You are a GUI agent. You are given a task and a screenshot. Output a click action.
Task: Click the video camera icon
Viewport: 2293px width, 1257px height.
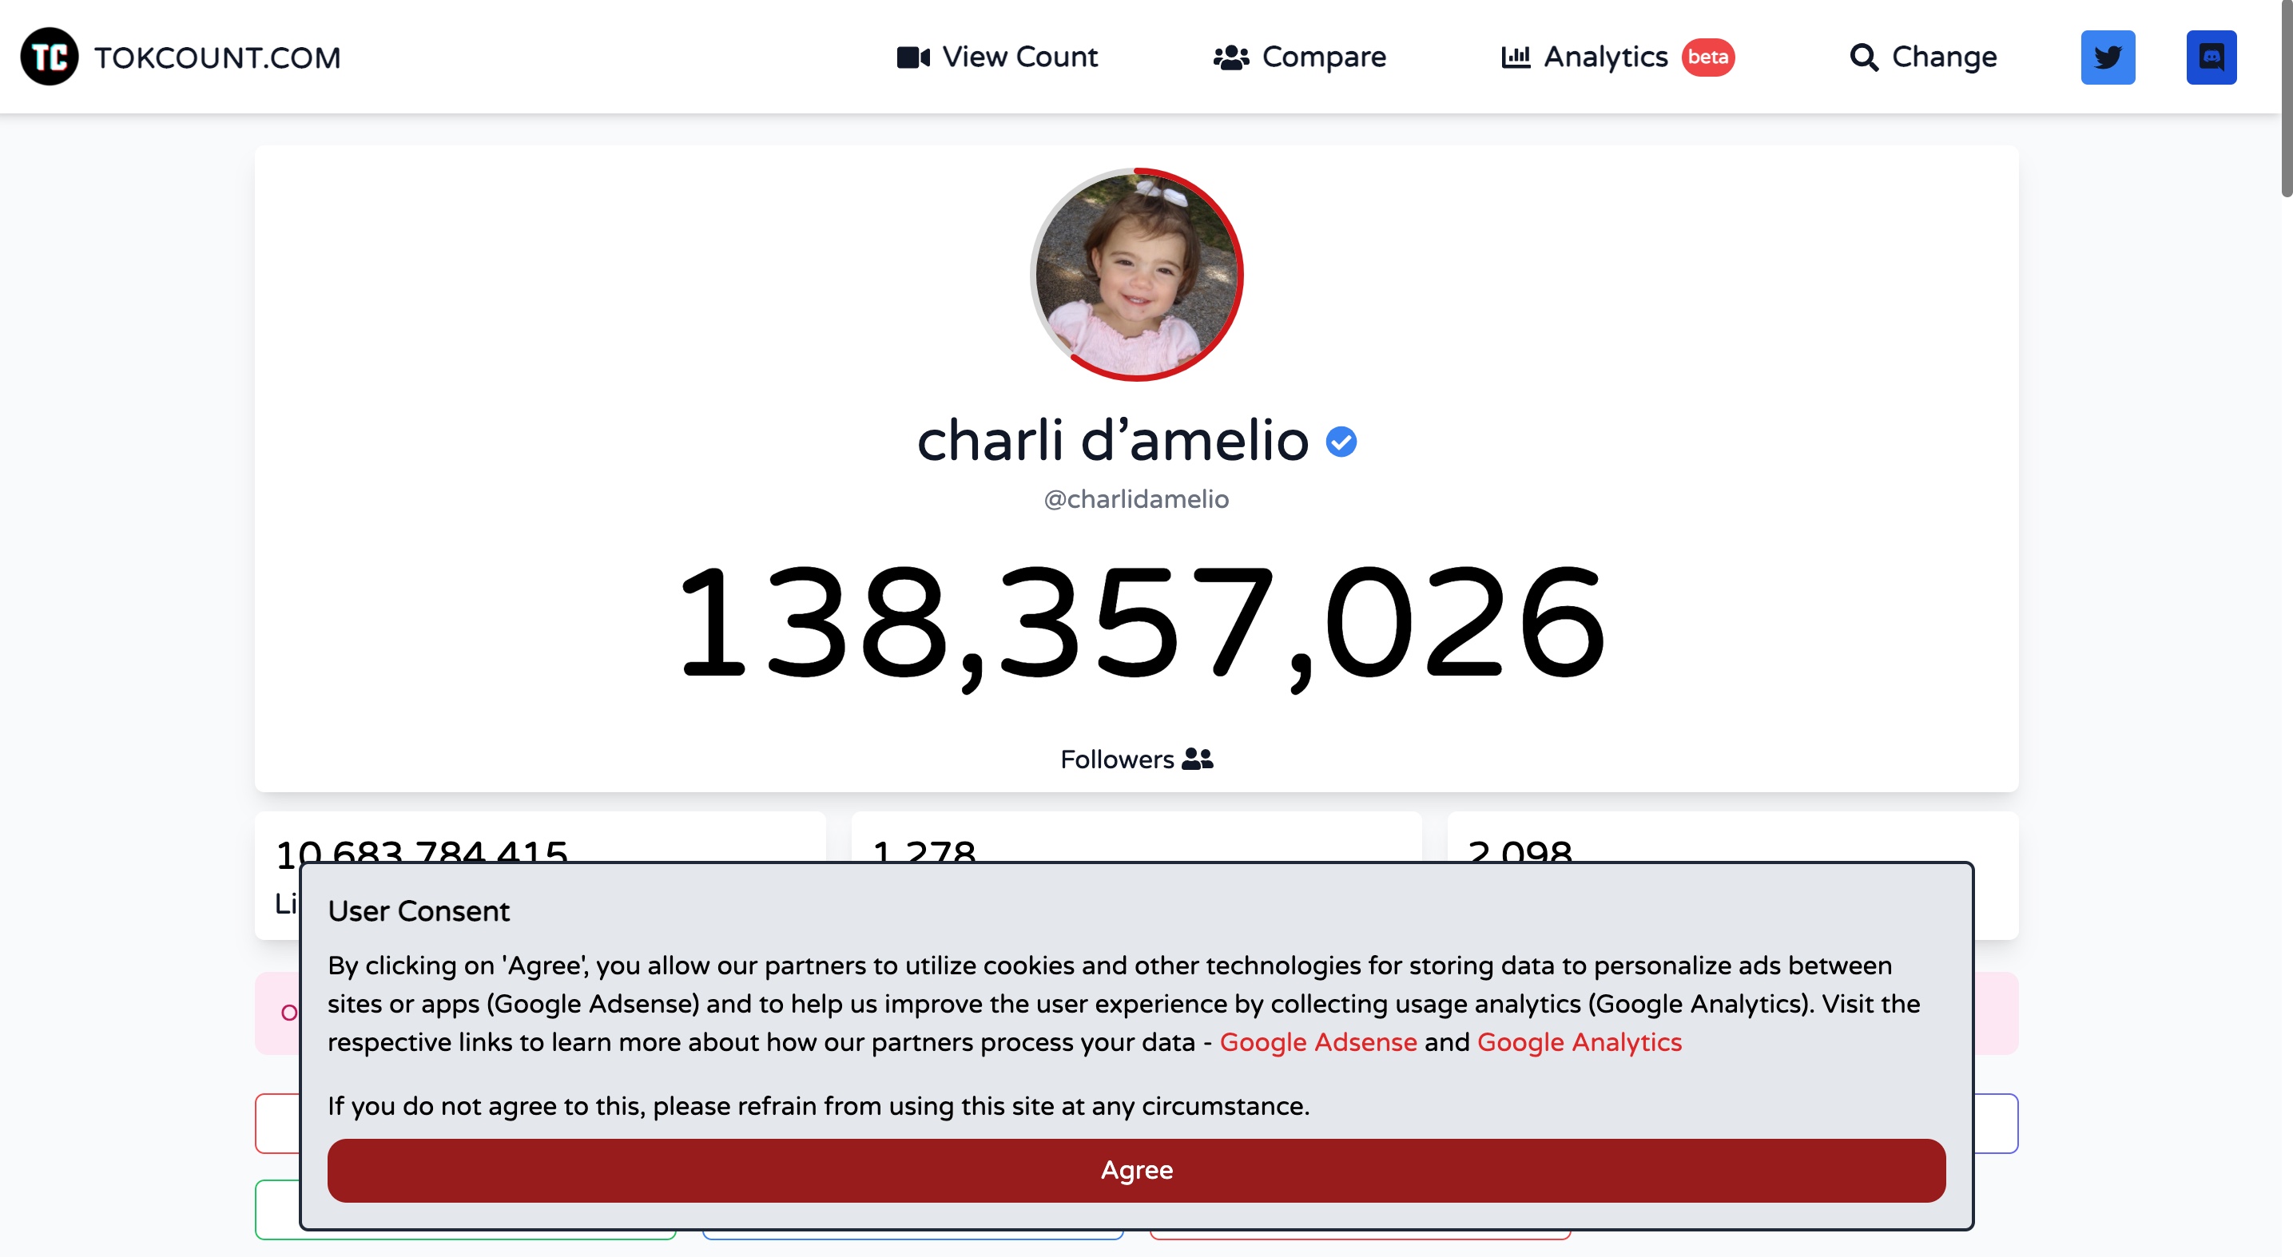click(x=912, y=57)
